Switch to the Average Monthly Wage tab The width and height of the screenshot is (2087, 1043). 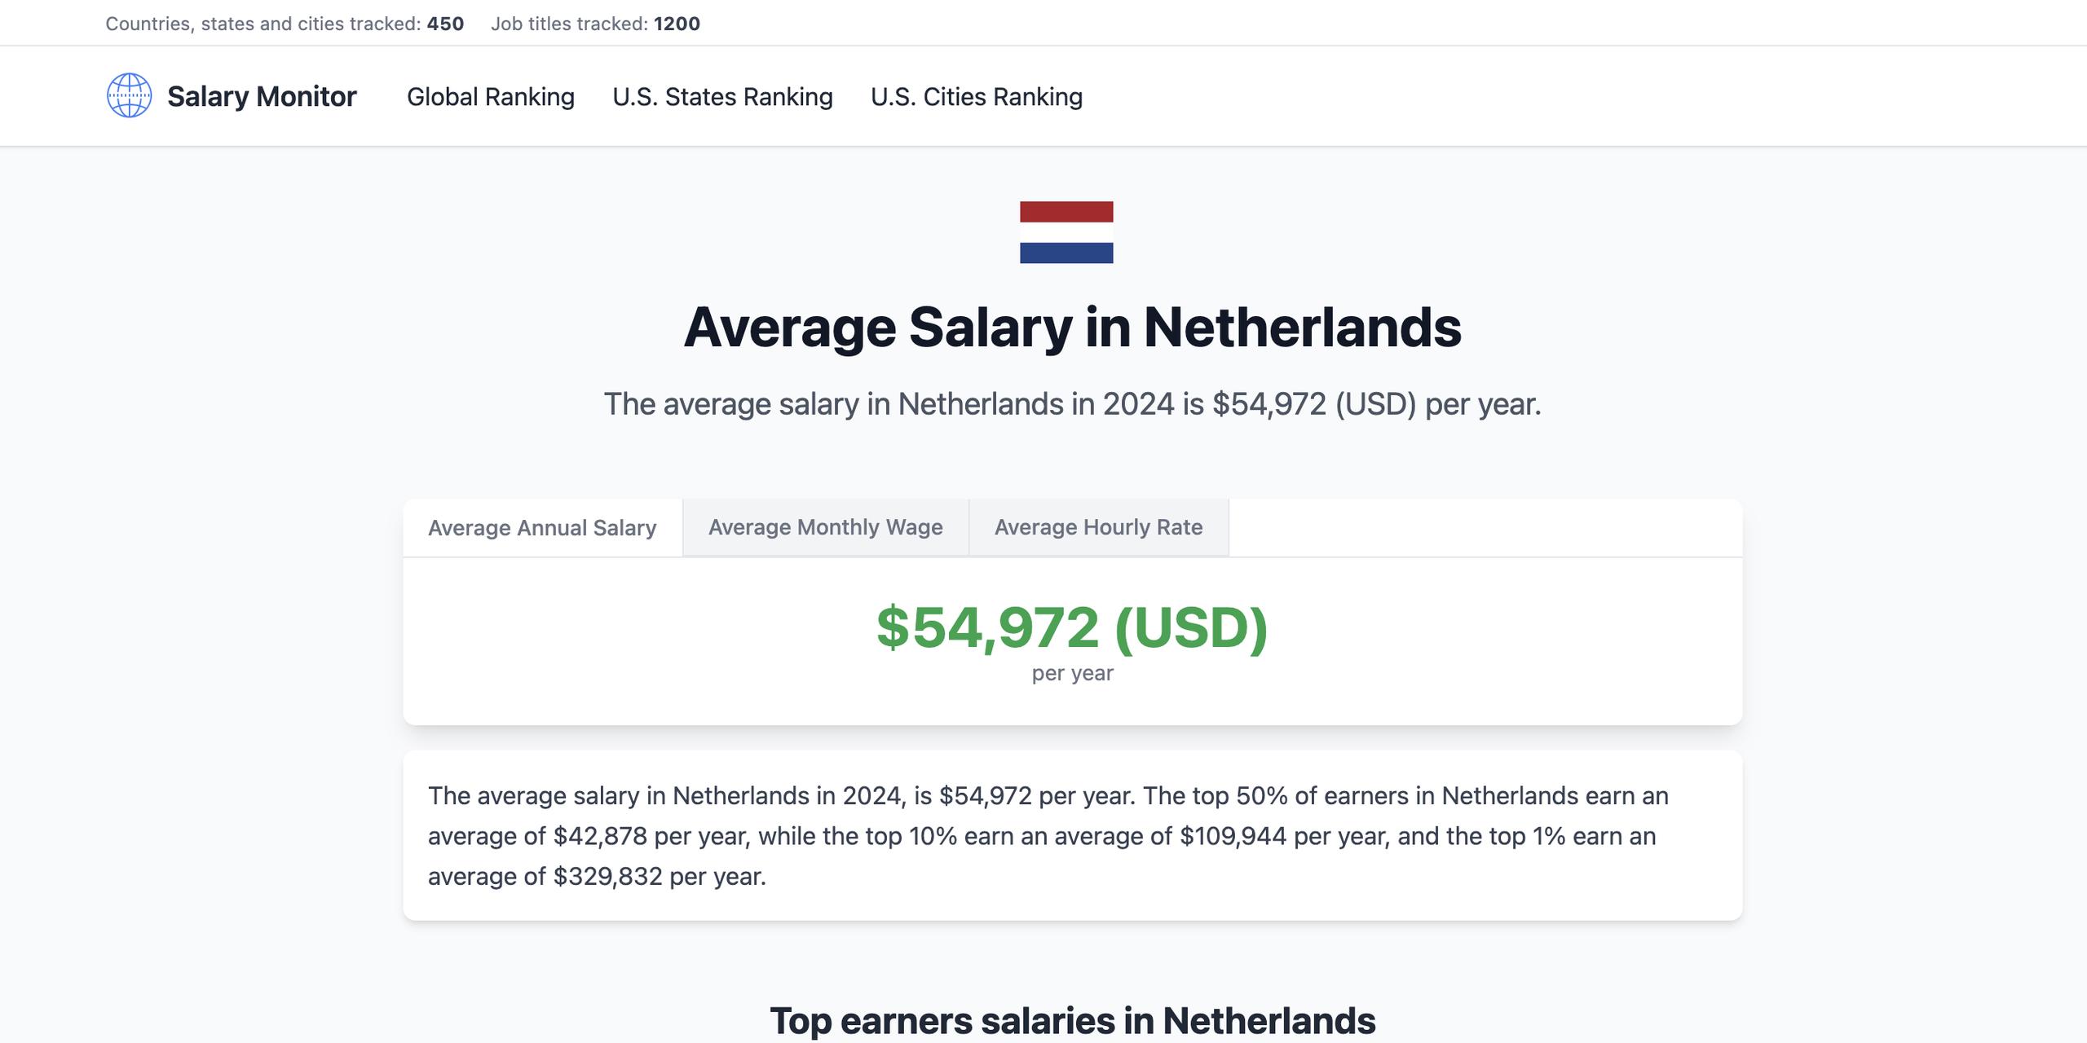click(x=825, y=527)
